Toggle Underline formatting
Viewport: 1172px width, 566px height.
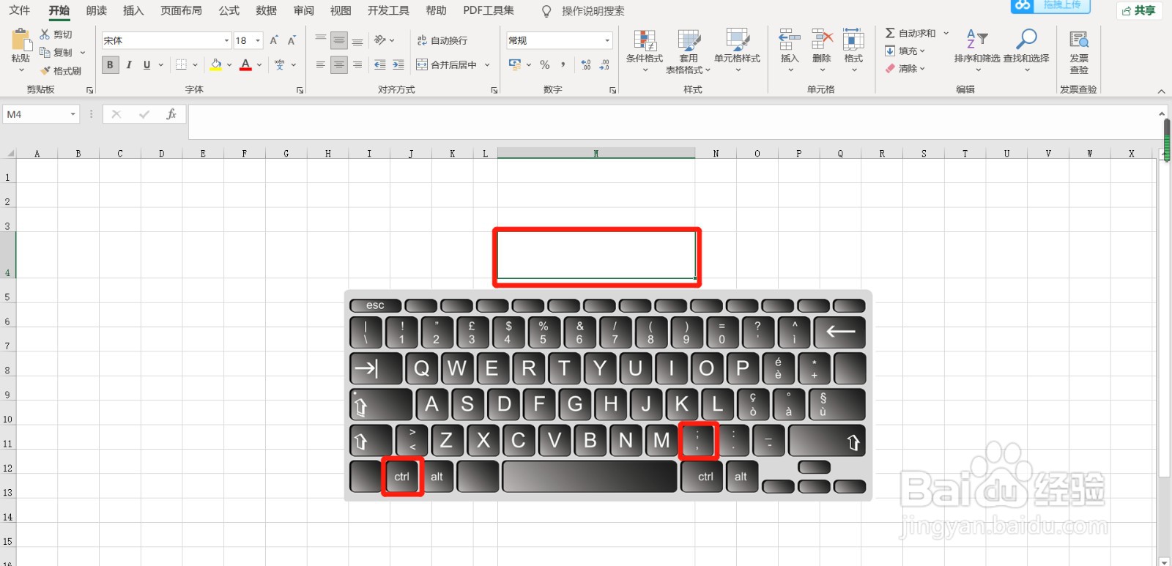click(146, 64)
